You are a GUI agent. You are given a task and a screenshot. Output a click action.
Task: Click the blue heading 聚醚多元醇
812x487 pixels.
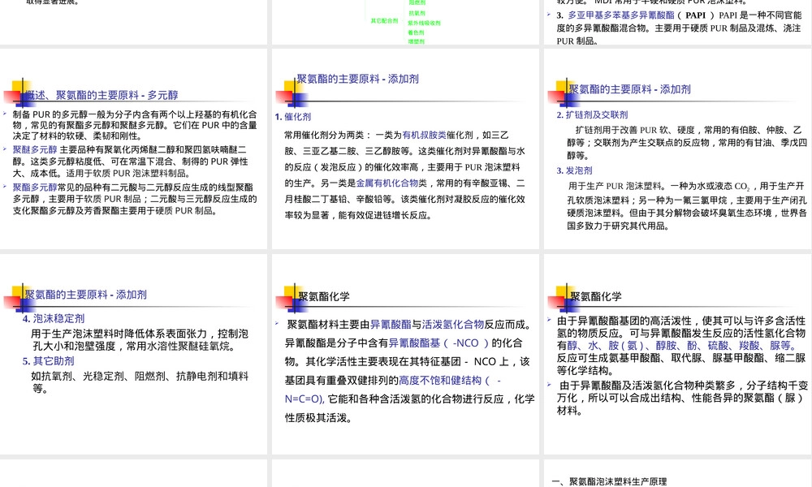(35, 149)
